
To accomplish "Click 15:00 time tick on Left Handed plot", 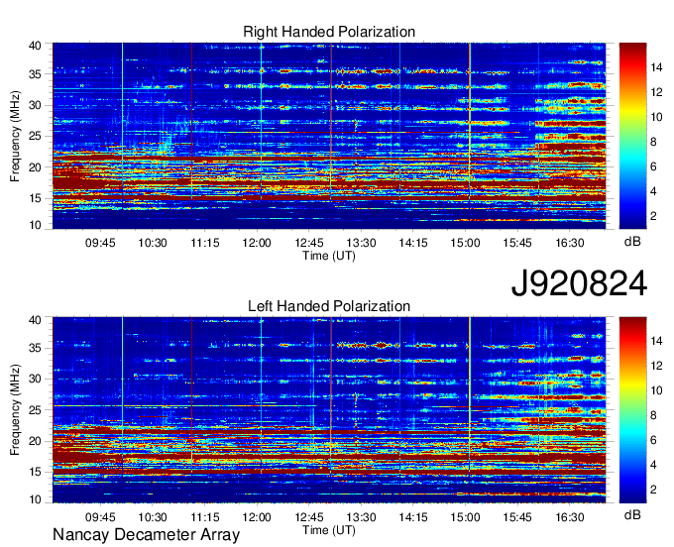I will click(x=465, y=517).
